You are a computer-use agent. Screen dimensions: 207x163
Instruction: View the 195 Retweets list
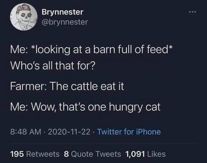click(x=35, y=154)
